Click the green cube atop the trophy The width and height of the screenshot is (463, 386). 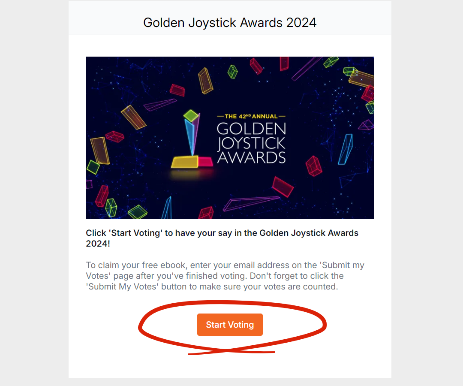[191, 115]
